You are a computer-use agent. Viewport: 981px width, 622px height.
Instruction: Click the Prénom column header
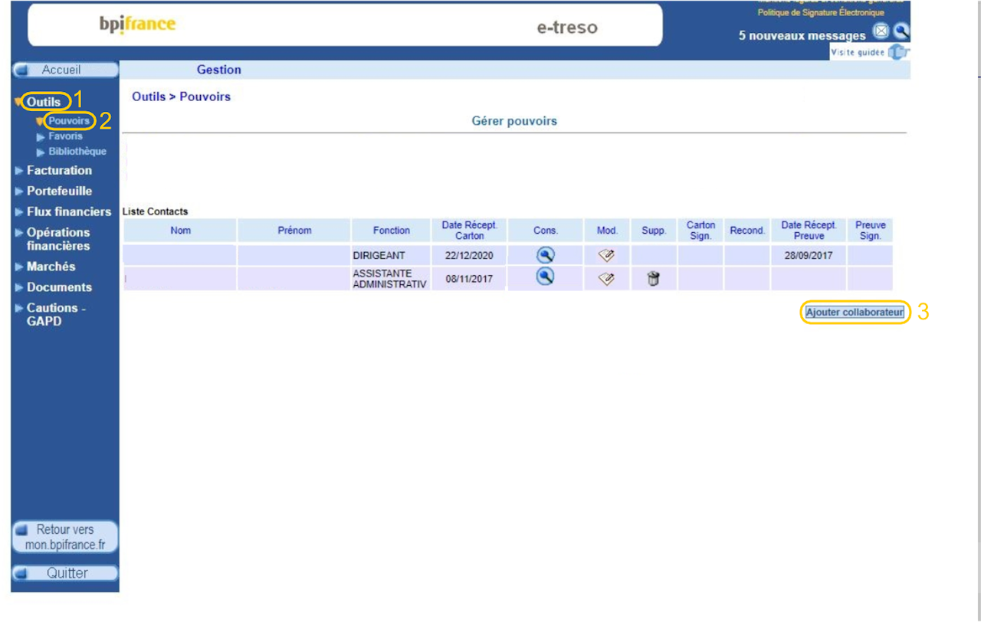294,230
